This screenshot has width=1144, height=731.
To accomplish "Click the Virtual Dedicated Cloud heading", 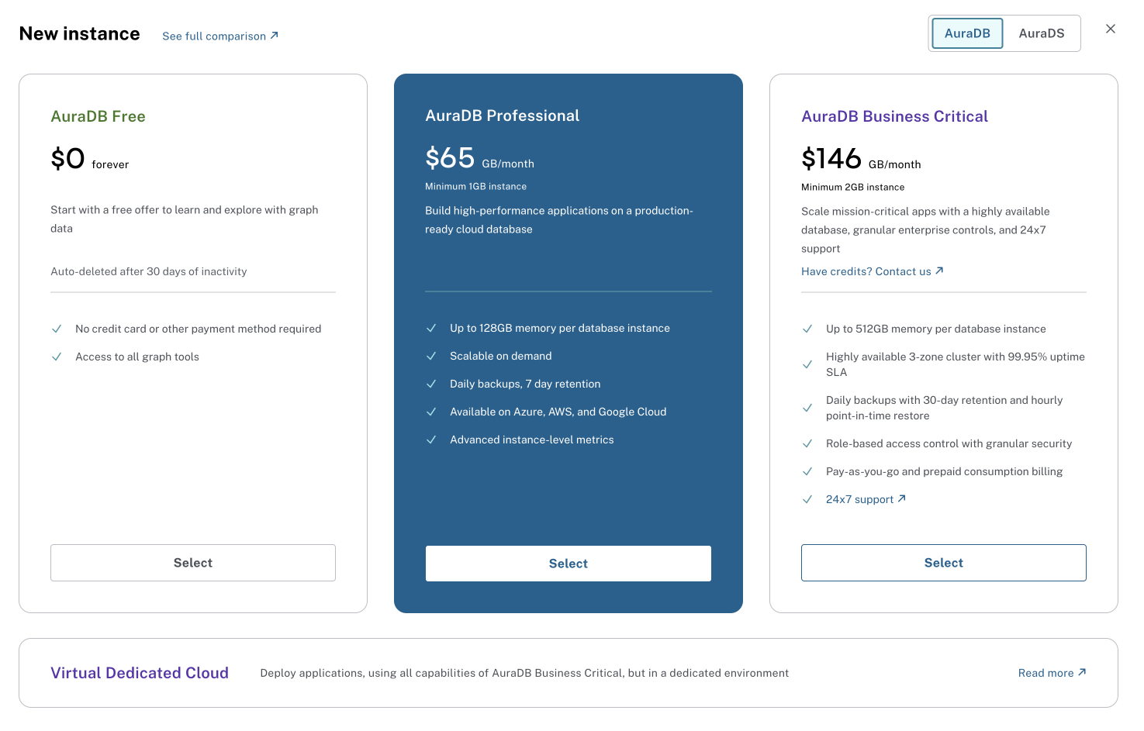I will pyautogui.click(x=140, y=673).
